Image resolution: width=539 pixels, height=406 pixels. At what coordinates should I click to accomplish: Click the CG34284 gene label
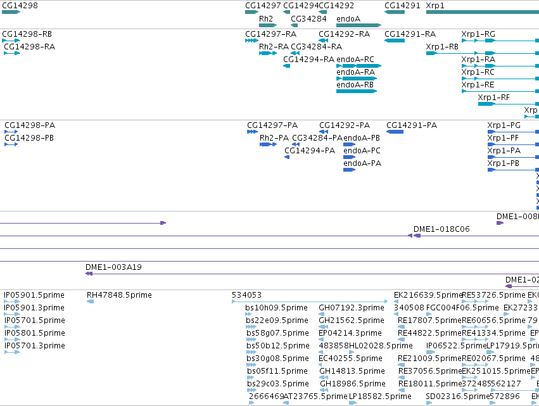[308, 18]
